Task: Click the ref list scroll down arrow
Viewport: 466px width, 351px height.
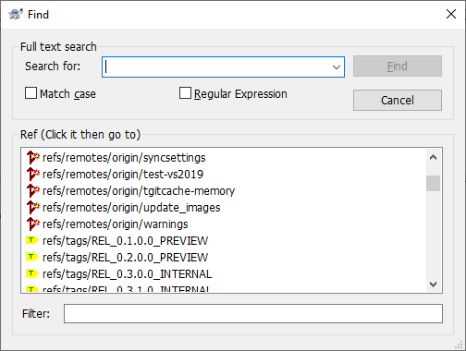Action: point(433,284)
